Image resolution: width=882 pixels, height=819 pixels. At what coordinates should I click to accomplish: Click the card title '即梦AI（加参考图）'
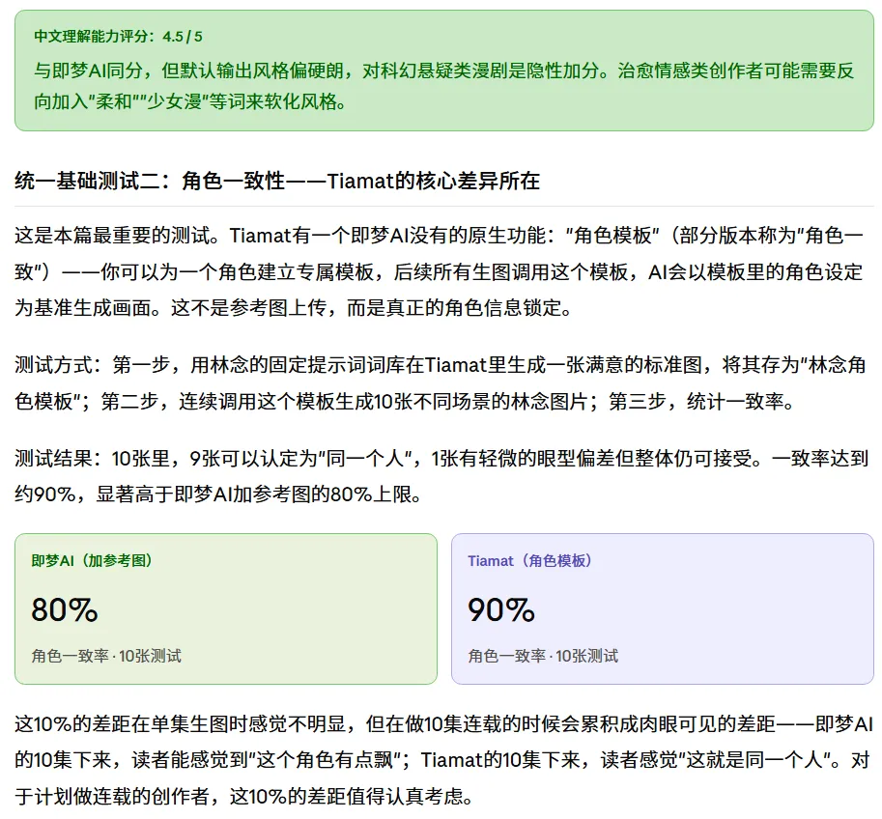click(x=92, y=561)
